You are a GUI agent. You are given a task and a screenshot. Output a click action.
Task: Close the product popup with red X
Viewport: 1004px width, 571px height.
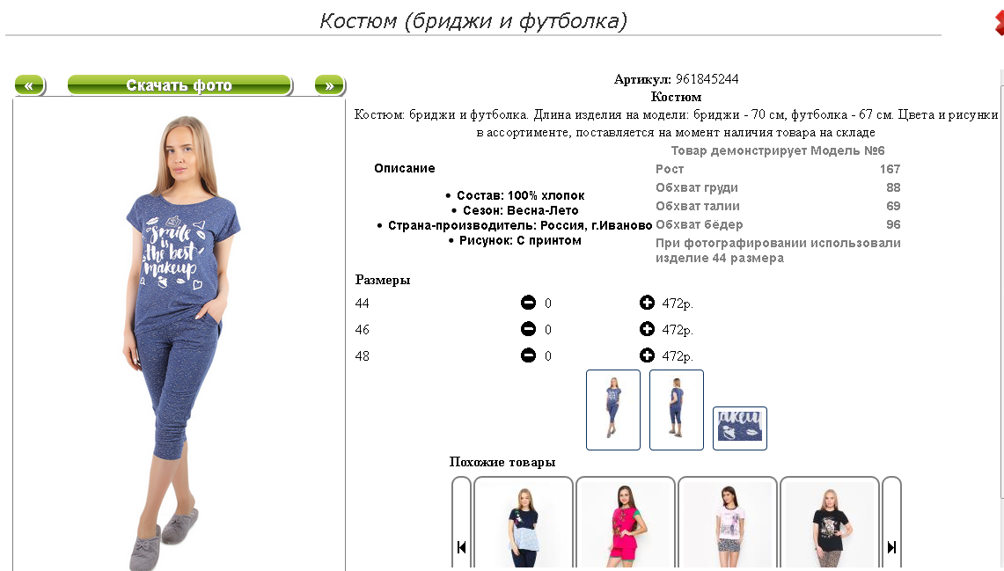999,22
